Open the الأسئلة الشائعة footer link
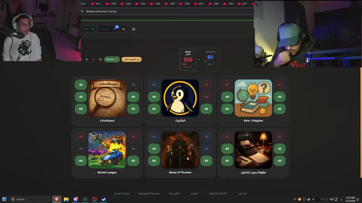The width and height of the screenshot is (362, 203). [218, 193]
